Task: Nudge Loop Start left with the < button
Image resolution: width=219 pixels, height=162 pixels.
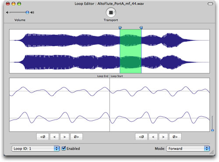Action: [x=153, y=137]
